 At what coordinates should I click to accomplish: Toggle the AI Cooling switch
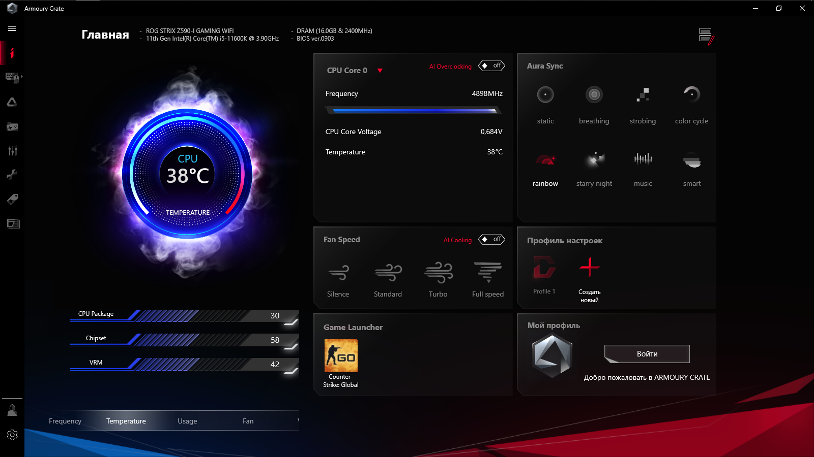[x=491, y=239]
